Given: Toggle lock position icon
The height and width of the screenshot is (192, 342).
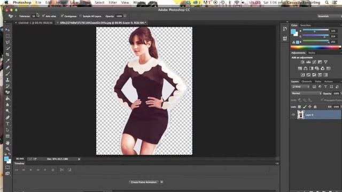Looking at the screenshot, I should 310,107.
